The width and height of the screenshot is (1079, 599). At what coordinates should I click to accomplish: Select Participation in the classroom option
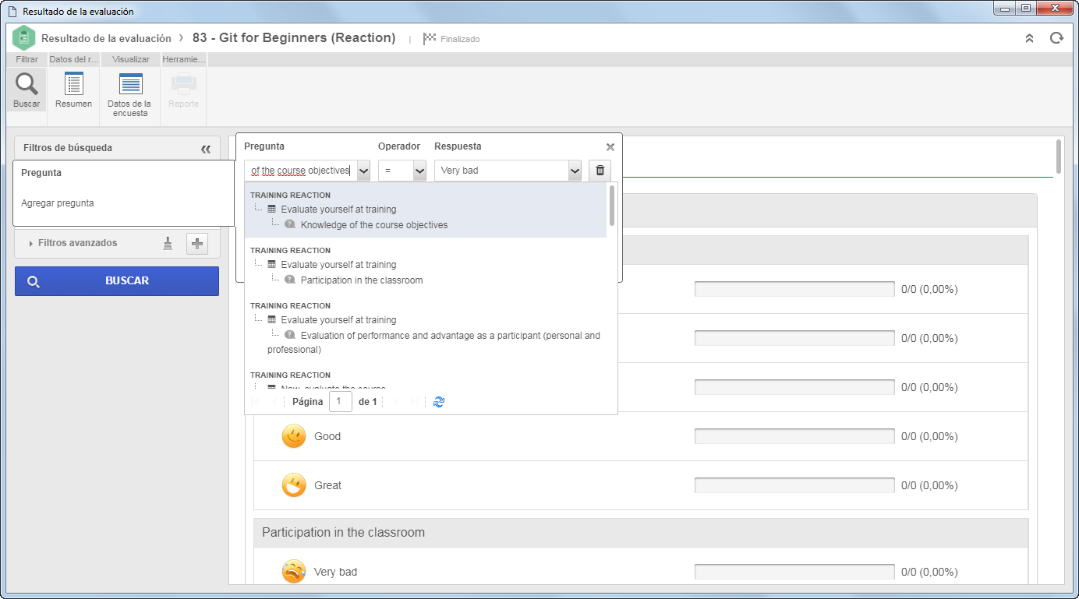click(362, 280)
